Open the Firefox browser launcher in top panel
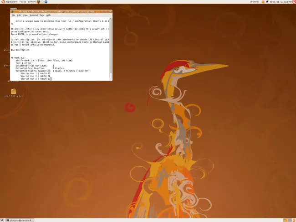Image resolution: width=296 pixels, height=222 pixels. tap(38, 2)
